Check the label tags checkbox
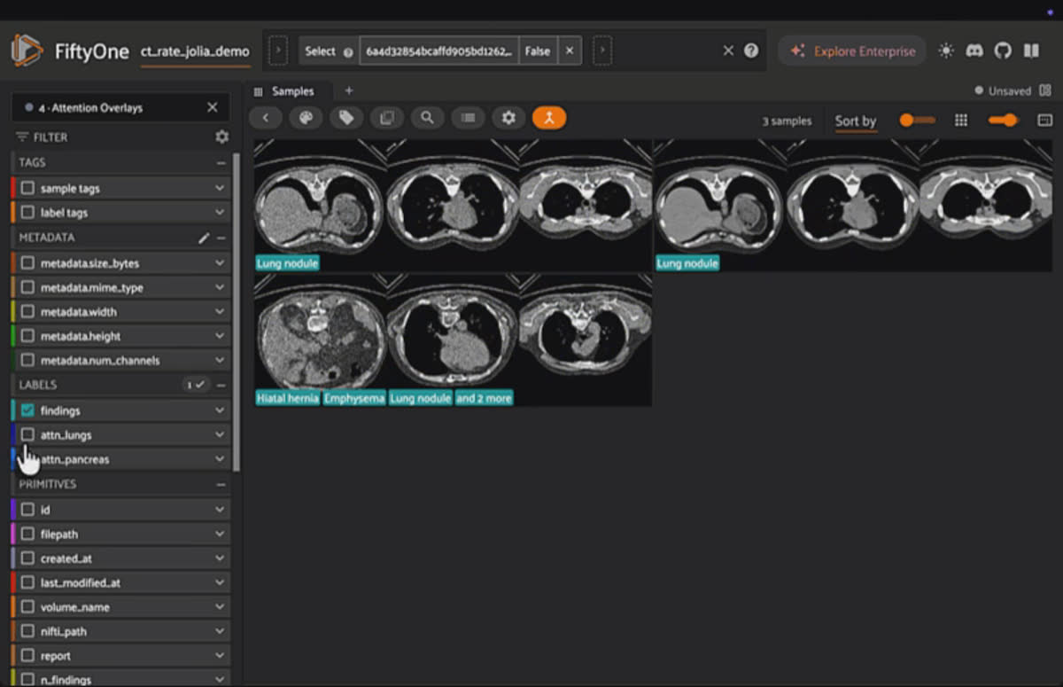The width and height of the screenshot is (1063, 687). [28, 213]
